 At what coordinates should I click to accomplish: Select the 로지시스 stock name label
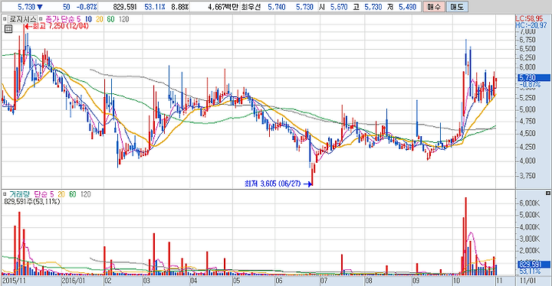pyautogui.click(x=22, y=19)
